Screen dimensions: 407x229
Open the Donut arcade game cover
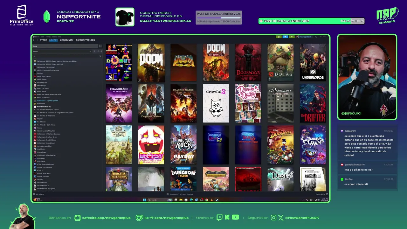coord(119,63)
